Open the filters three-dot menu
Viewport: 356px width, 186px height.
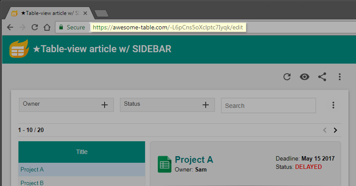[333, 105]
